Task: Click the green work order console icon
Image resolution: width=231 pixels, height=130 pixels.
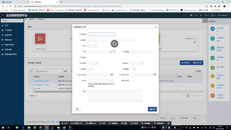Action: [x=213, y=58]
